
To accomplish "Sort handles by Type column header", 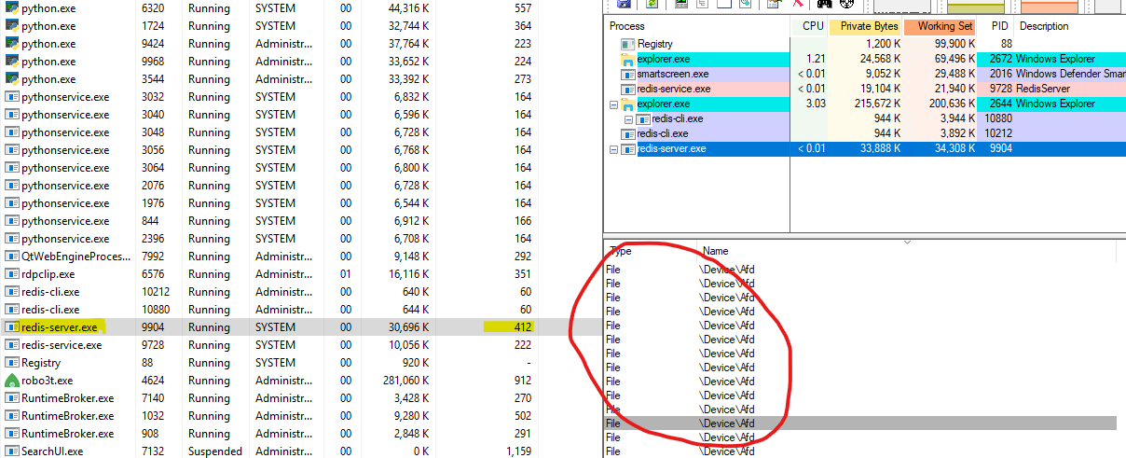I will [650, 251].
